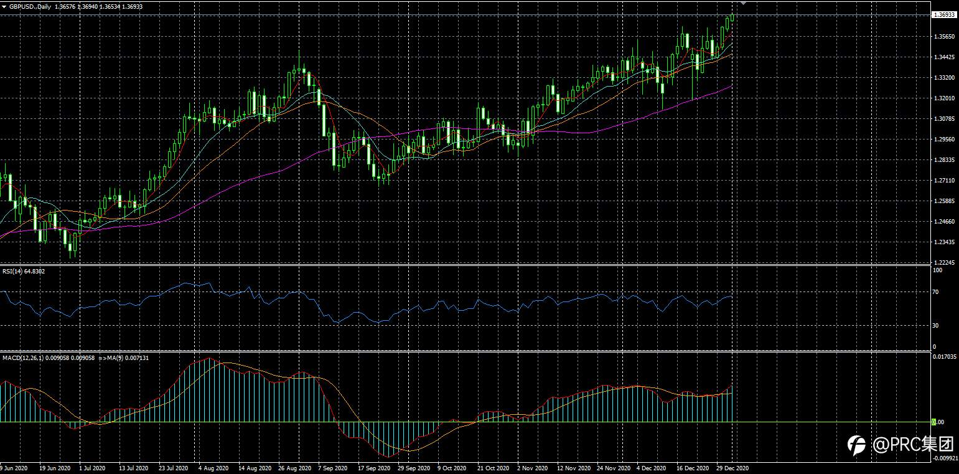Image resolution: width=959 pixels, height=474 pixels.
Task: Click the 1.25885 price scale label
Action: point(943,201)
